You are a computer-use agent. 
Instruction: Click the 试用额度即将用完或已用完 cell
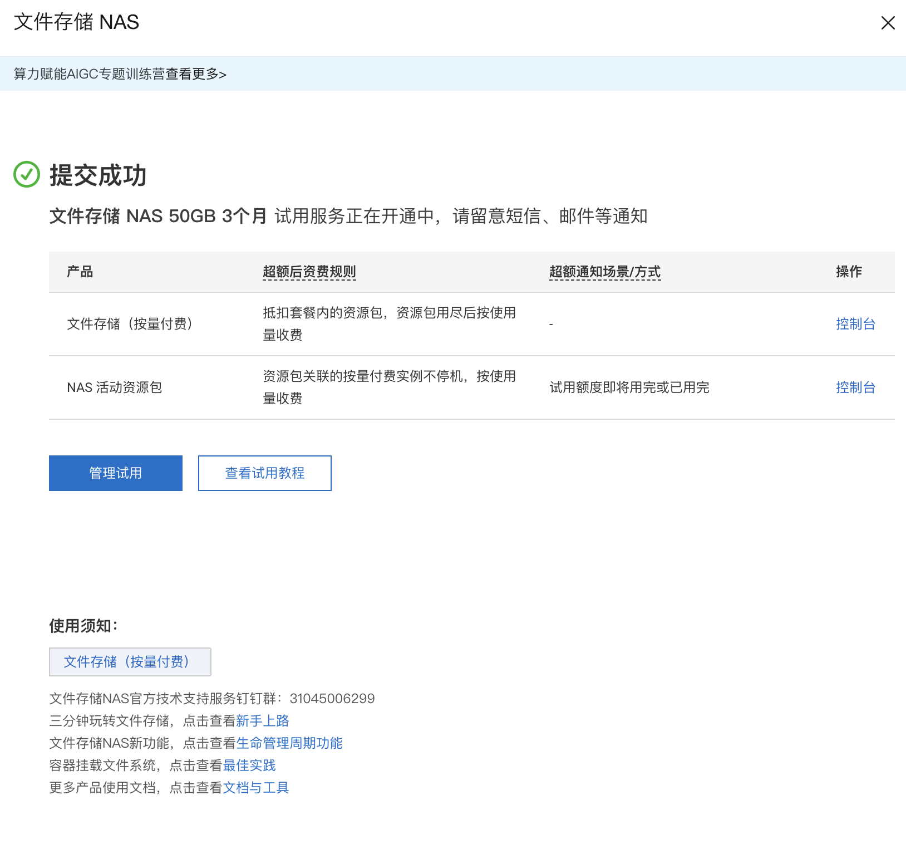tap(629, 387)
